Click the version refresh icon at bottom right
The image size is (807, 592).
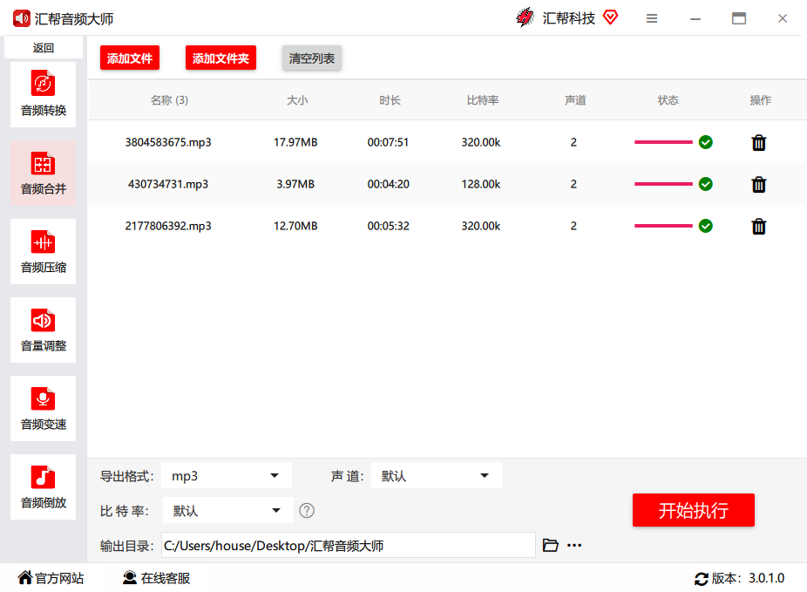(x=702, y=578)
